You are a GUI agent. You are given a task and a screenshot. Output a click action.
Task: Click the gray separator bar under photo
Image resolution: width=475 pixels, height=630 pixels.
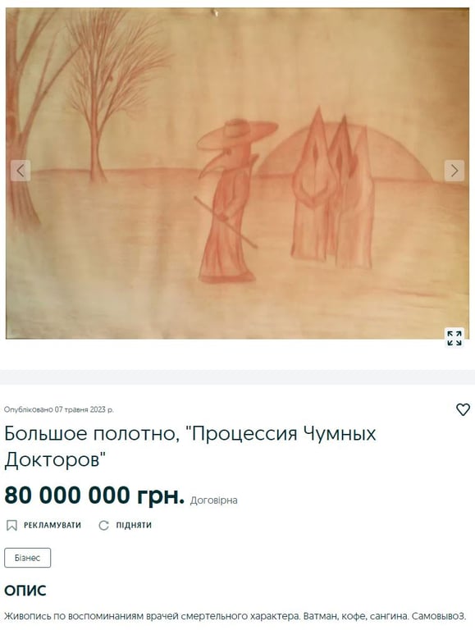(x=238, y=377)
